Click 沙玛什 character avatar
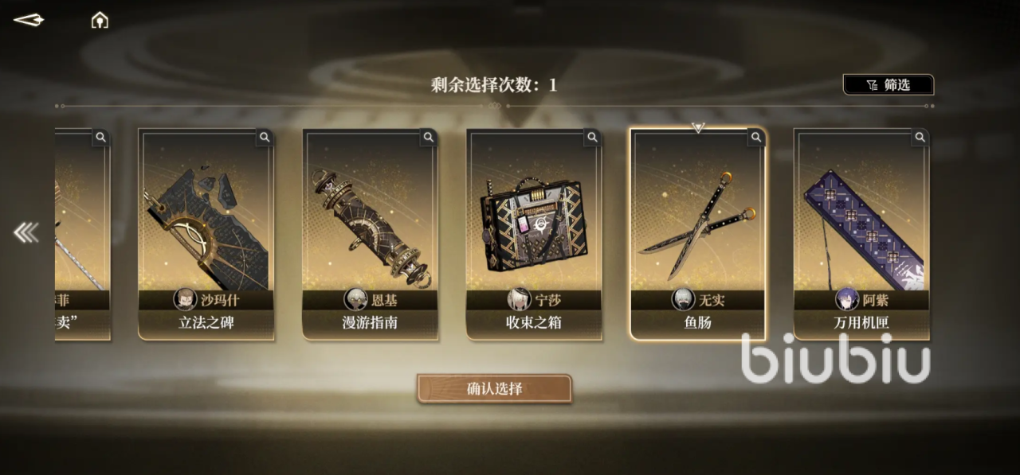The width and height of the screenshot is (1020, 475). tap(186, 299)
